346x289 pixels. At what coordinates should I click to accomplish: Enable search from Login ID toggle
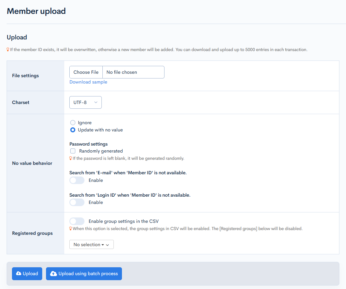(77, 202)
